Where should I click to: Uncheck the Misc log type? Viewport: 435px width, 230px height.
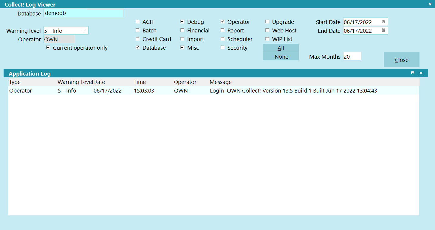[x=182, y=48]
